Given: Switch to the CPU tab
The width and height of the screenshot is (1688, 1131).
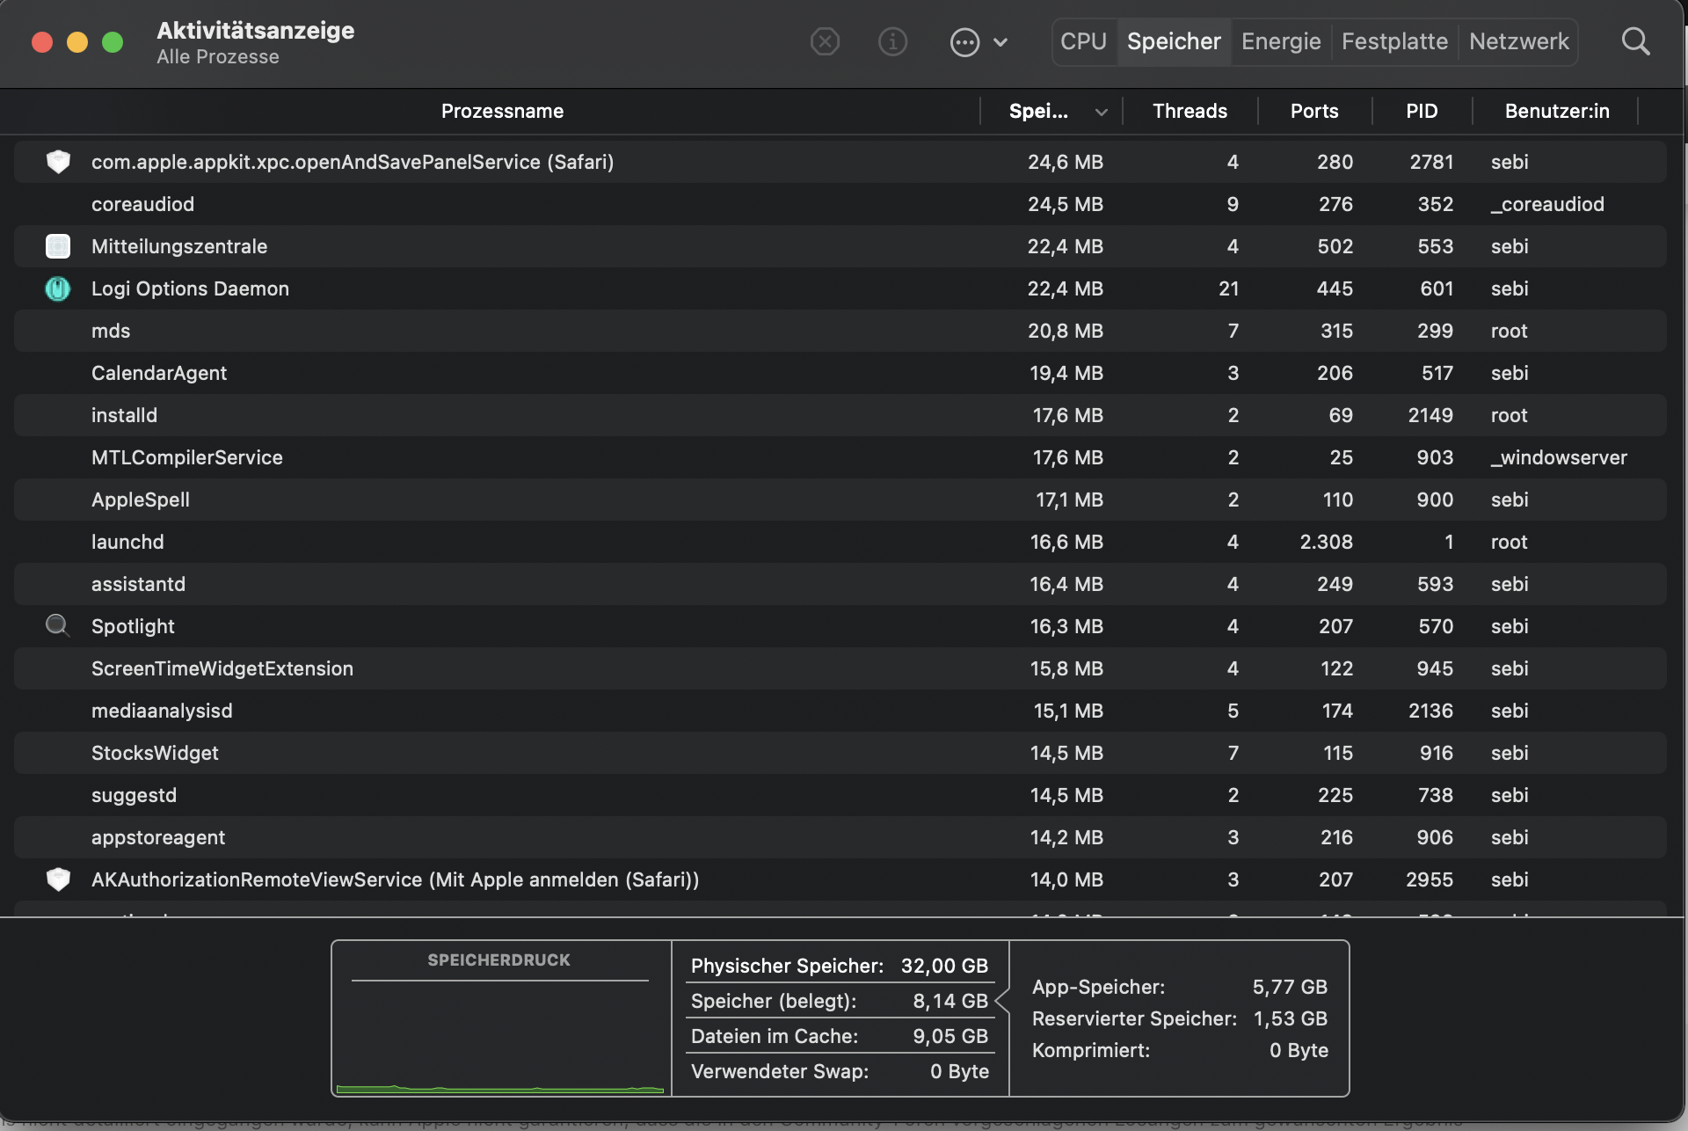Looking at the screenshot, I should [1083, 41].
